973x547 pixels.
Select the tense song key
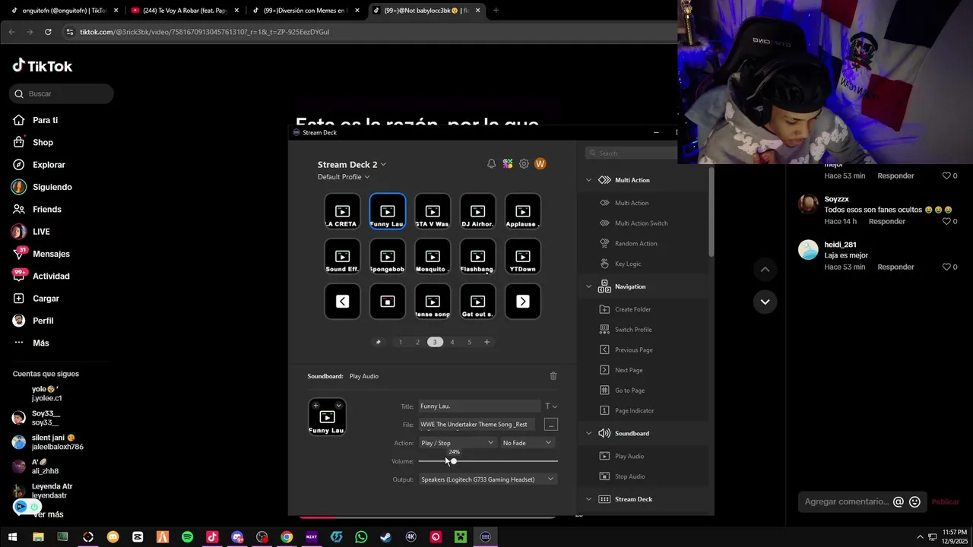(x=433, y=302)
